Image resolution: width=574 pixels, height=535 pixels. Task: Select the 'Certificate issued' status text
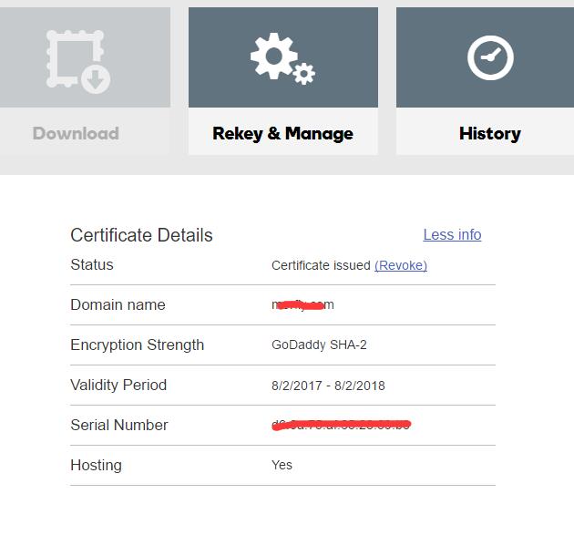point(321,265)
